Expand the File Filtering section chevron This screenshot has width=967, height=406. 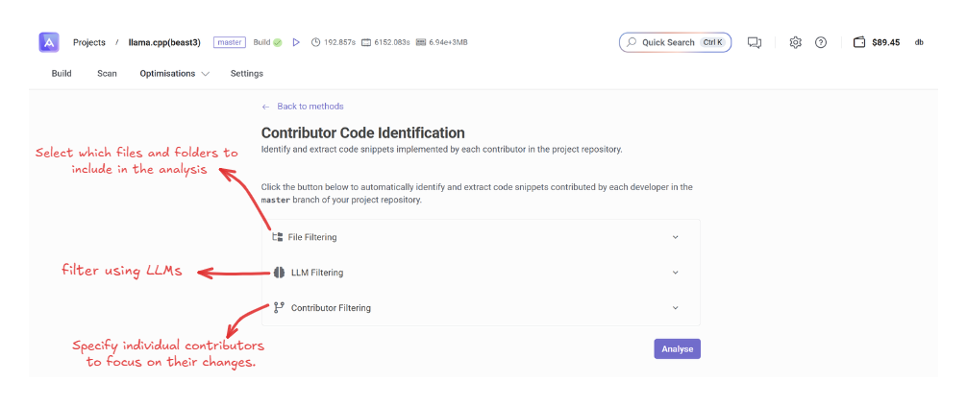(x=675, y=237)
